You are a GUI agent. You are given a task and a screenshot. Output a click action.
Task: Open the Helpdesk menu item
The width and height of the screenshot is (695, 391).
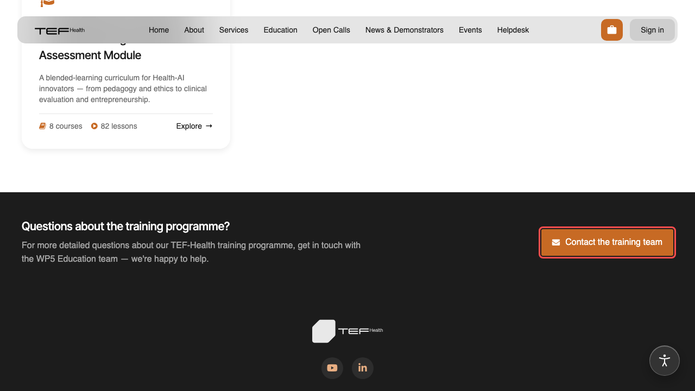(x=513, y=30)
